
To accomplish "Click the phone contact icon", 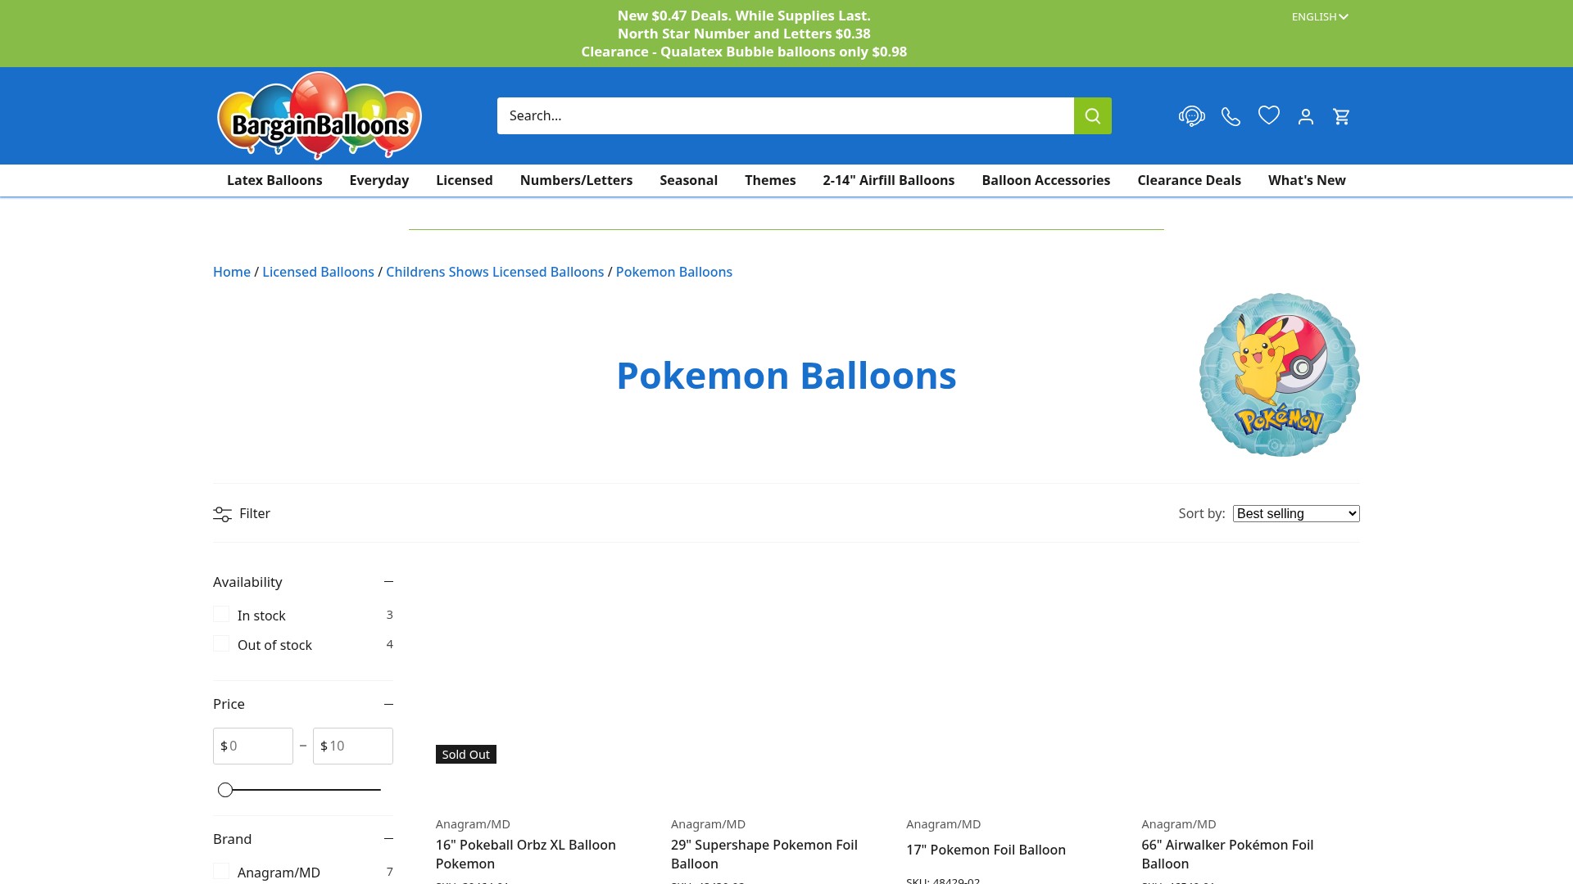I will (1231, 116).
